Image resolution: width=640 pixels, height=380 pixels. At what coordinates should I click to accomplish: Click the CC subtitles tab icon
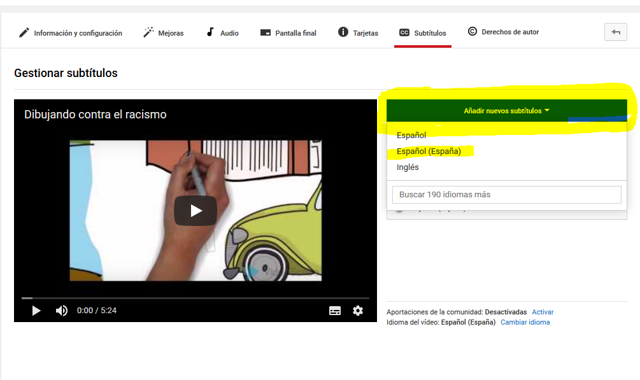click(x=404, y=32)
